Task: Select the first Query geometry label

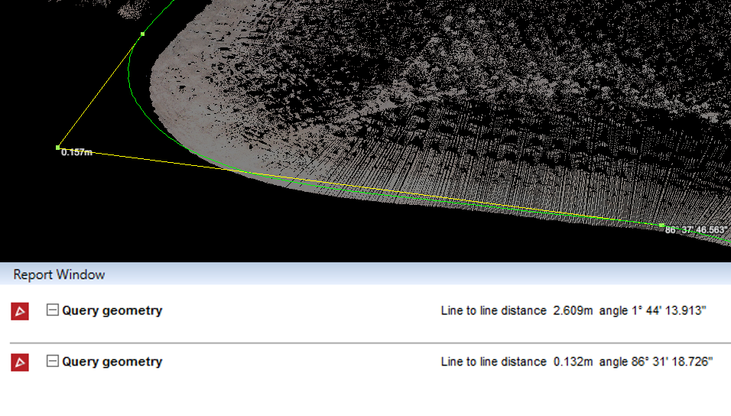Action: tap(112, 310)
